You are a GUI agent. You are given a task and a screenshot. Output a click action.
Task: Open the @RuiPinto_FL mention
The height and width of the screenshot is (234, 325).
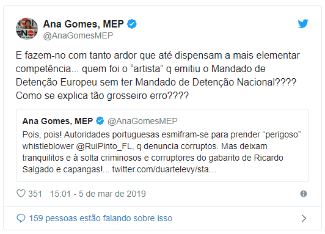(104, 147)
